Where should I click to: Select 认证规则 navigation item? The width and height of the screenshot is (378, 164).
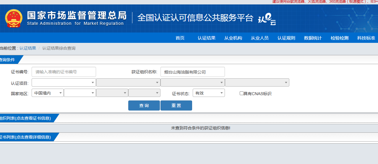(286, 38)
